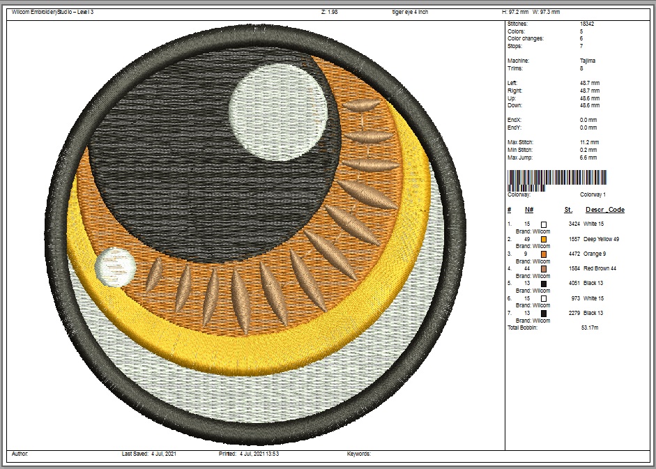This screenshot has width=656, height=469.
Task: Select the 'Colorway 1' value
Action: pyautogui.click(x=593, y=195)
